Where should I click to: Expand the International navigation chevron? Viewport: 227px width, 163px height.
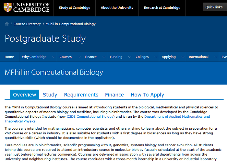(215, 57)
